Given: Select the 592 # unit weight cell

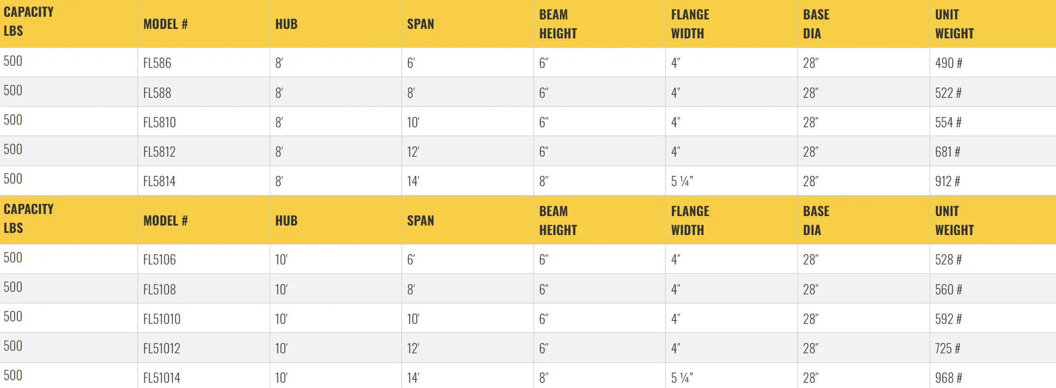Looking at the screenshot, I should pos(948,319).
